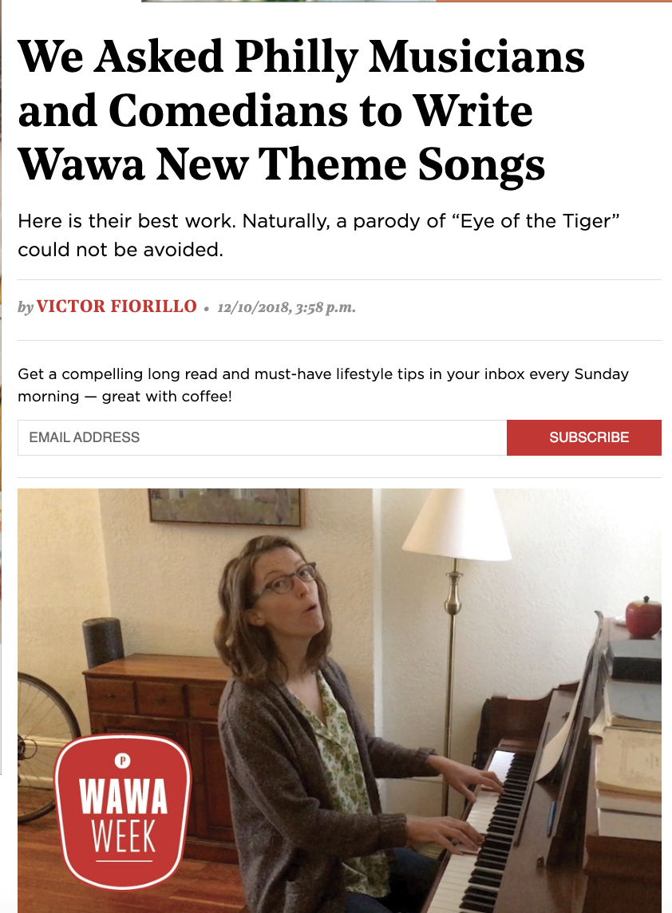Click the Wawa Week badge logo
The height and width of the screenshot is (913, 672).
123,811
